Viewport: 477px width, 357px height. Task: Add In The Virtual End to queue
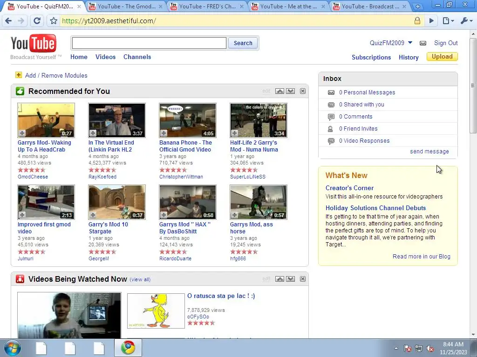click(93, 133)
